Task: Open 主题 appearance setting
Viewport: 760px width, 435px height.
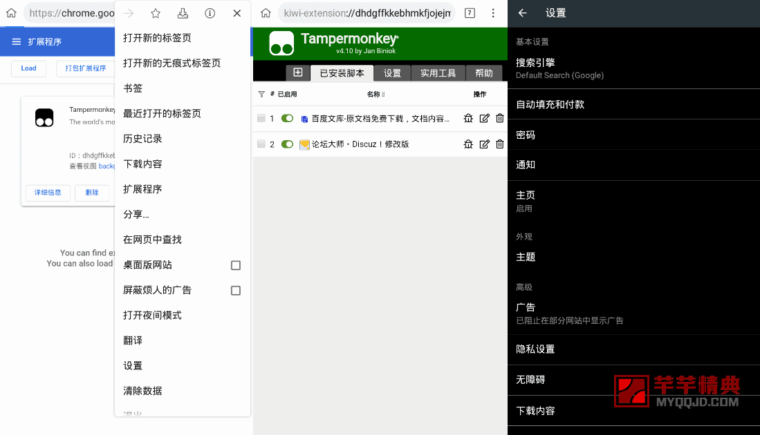Action: (x=633, y=257)
